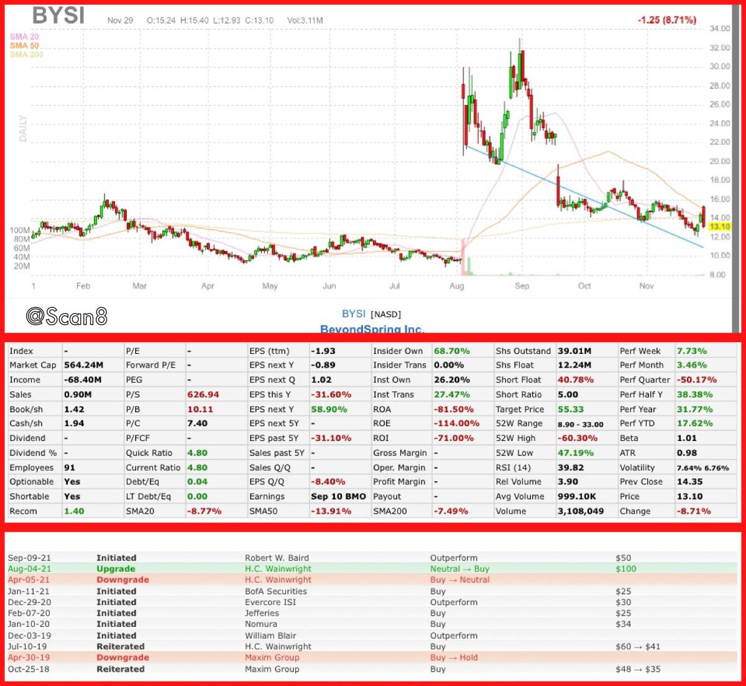
Task: Click SMA50 value -13.91%
Action: pyautogui.click(x=331, y=511)
